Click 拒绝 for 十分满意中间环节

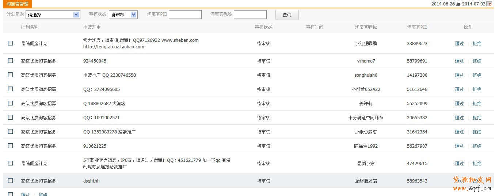coord(477,118)
